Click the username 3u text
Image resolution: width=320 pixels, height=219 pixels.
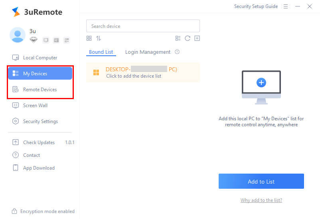(x=33, y=31)
